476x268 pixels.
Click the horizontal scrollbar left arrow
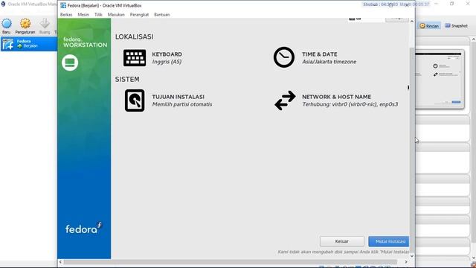pos(60,262)
